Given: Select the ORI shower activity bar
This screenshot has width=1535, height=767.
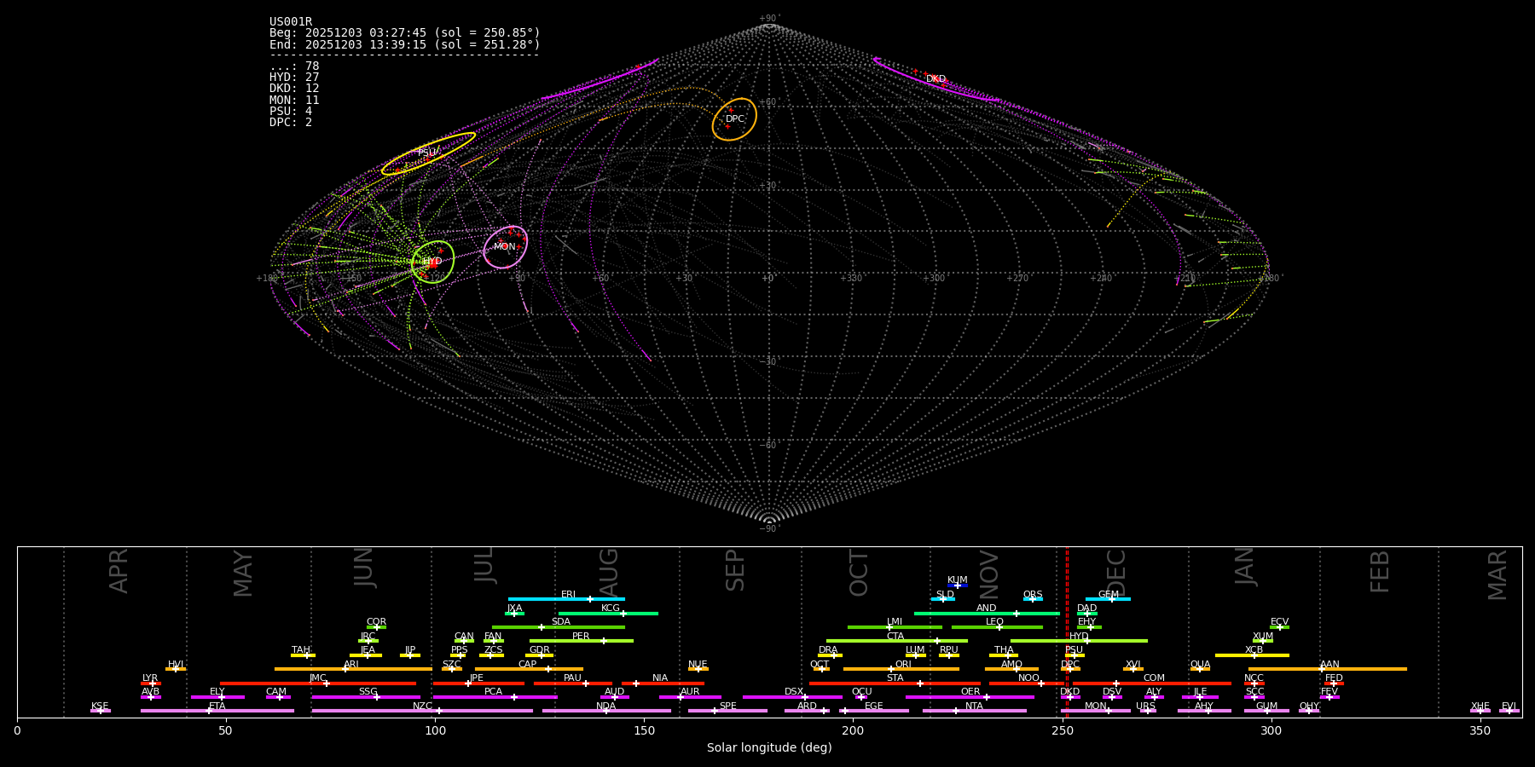Looking at the screenshot, I should coord(901,669).
